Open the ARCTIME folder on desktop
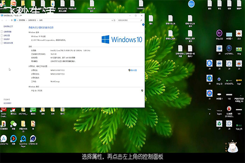Image resolution: width=245 pixels, height=163 pixels. [23, 111]
